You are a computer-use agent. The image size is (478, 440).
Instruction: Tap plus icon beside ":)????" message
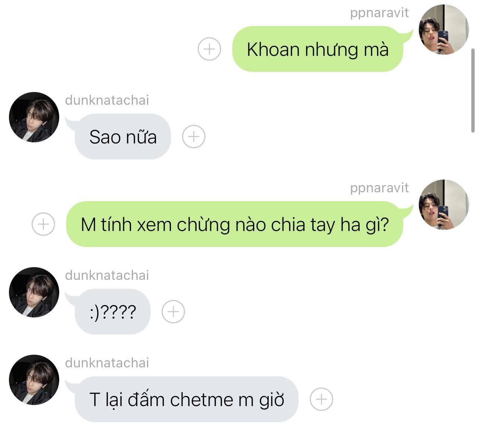tap(173, 311)
